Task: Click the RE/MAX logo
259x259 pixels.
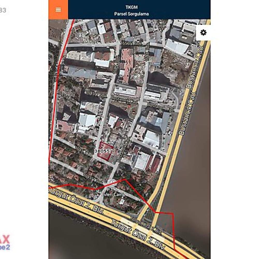Action: point(5,242)
